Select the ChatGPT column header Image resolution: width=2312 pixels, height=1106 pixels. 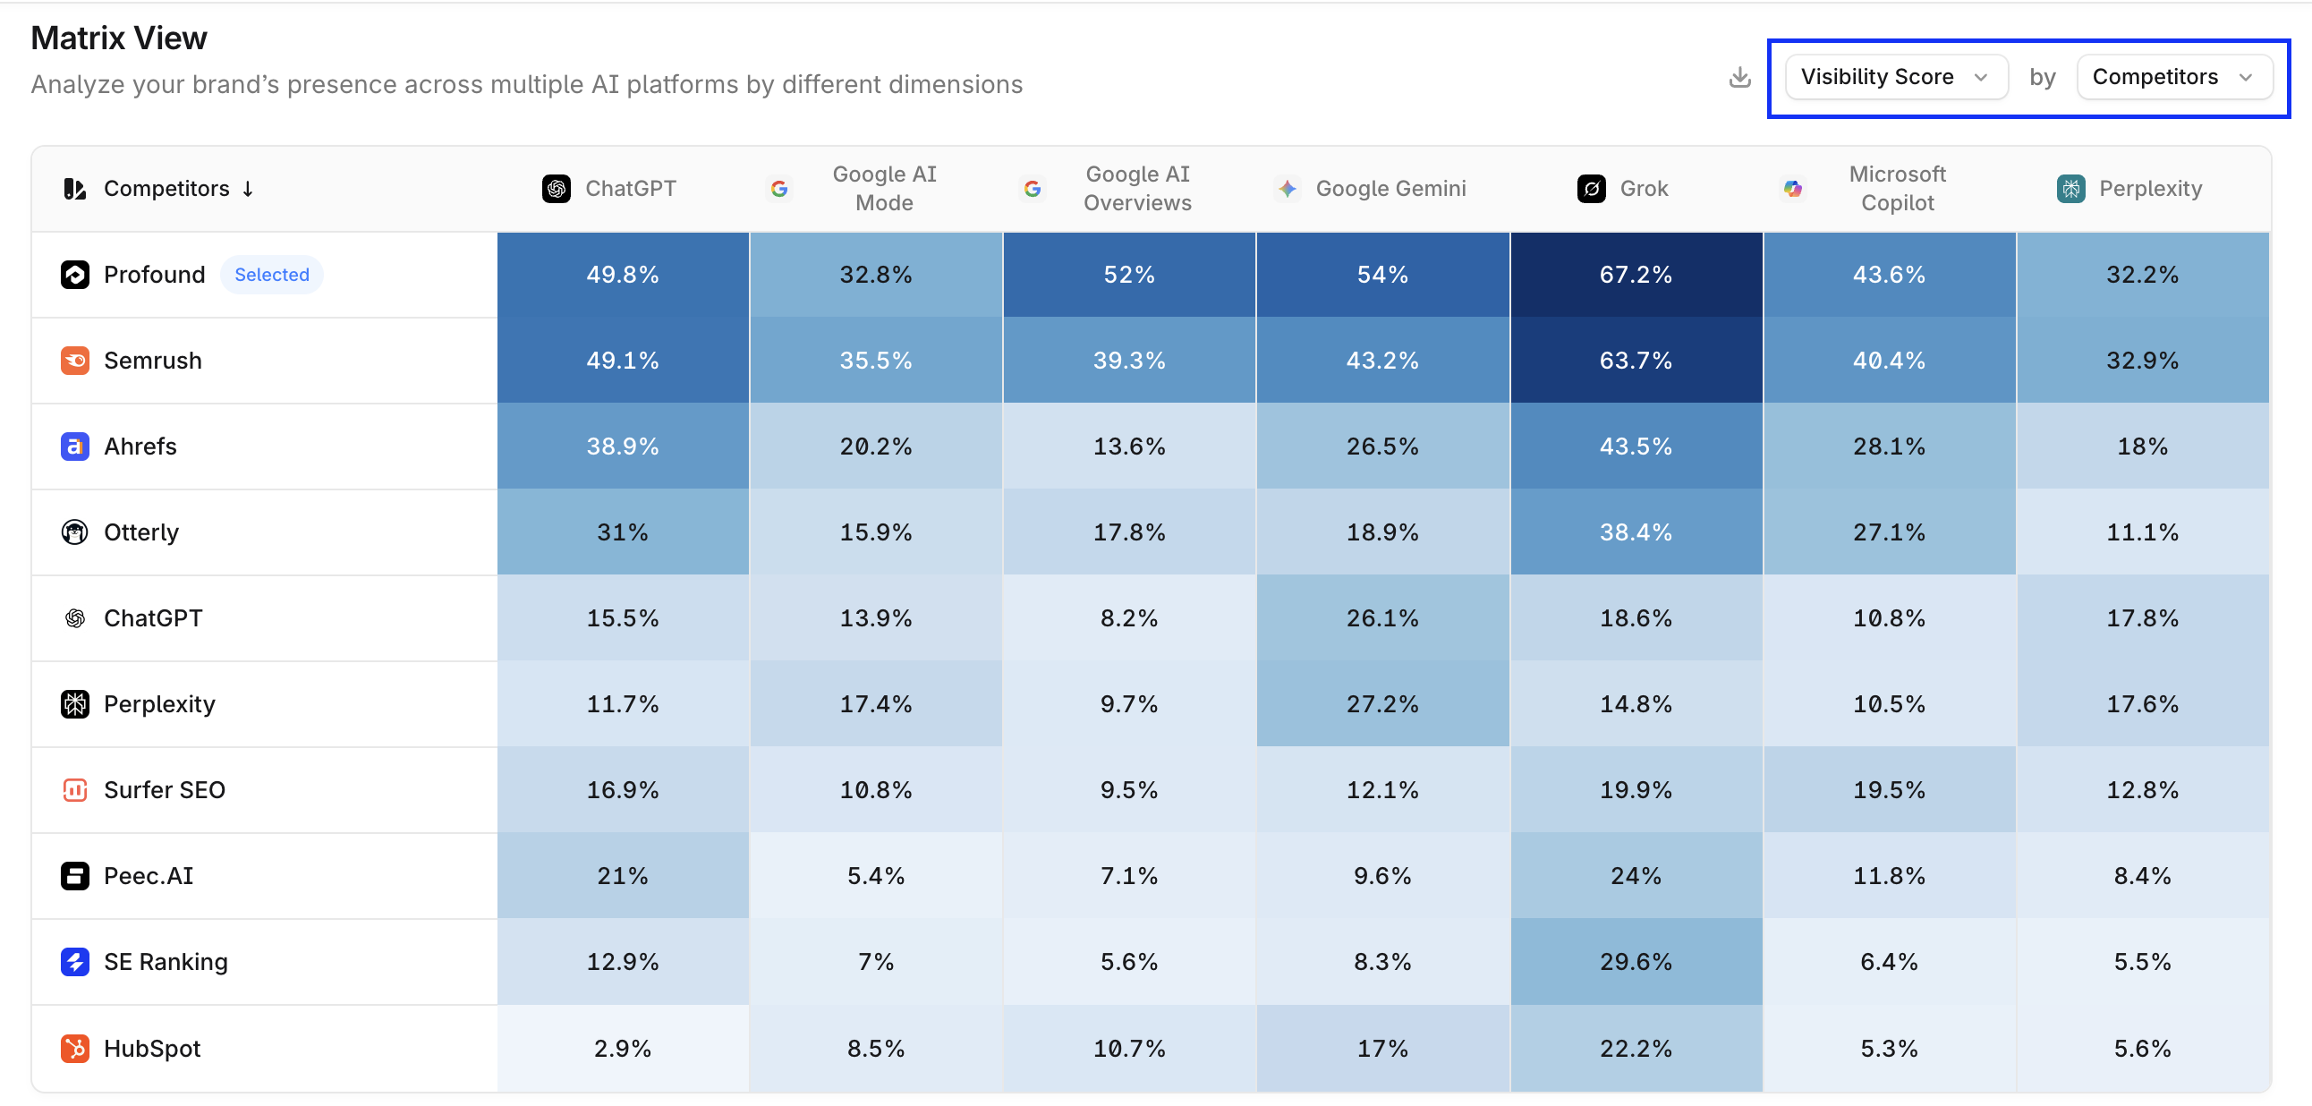coord(609,189)
